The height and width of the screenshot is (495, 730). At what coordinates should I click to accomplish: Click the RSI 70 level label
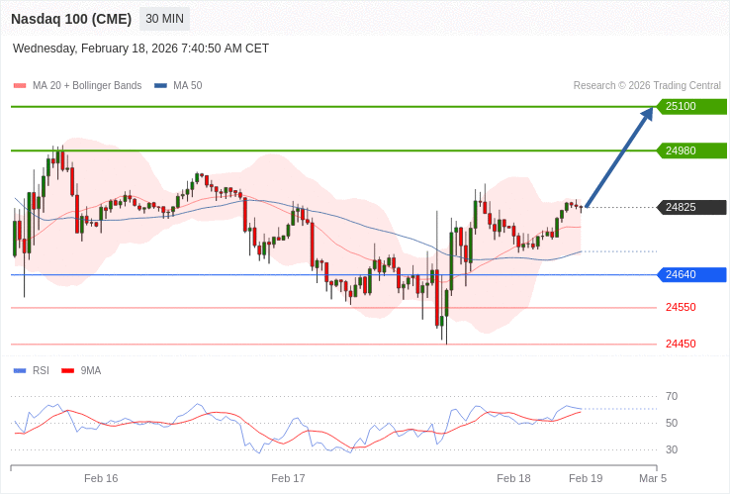pyautogui.click(x=672, y=397)
